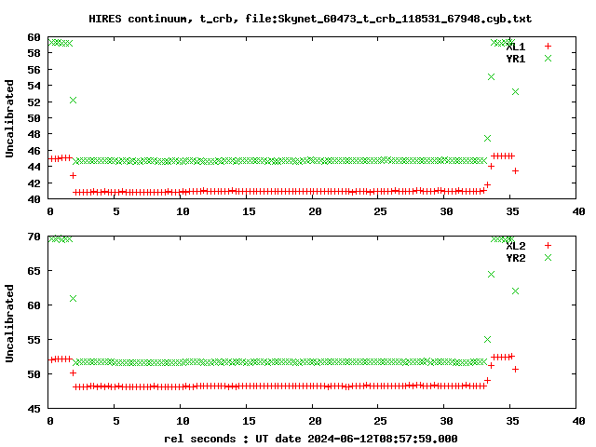The width and height of the screenshot is (596, 447).
Task: Click the YR1 legend label
Action: pyautogui.click(x=515, y=59)
